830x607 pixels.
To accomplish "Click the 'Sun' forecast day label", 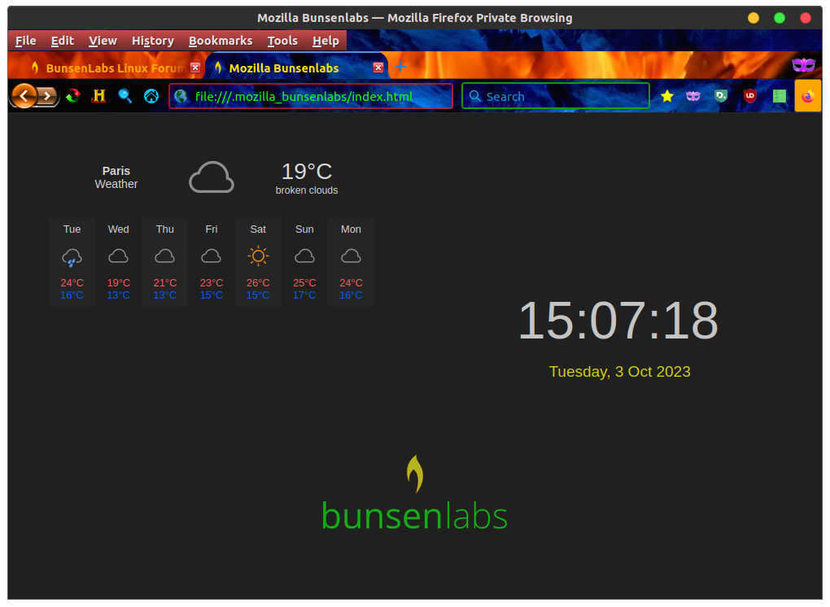I will pos(304,229).
